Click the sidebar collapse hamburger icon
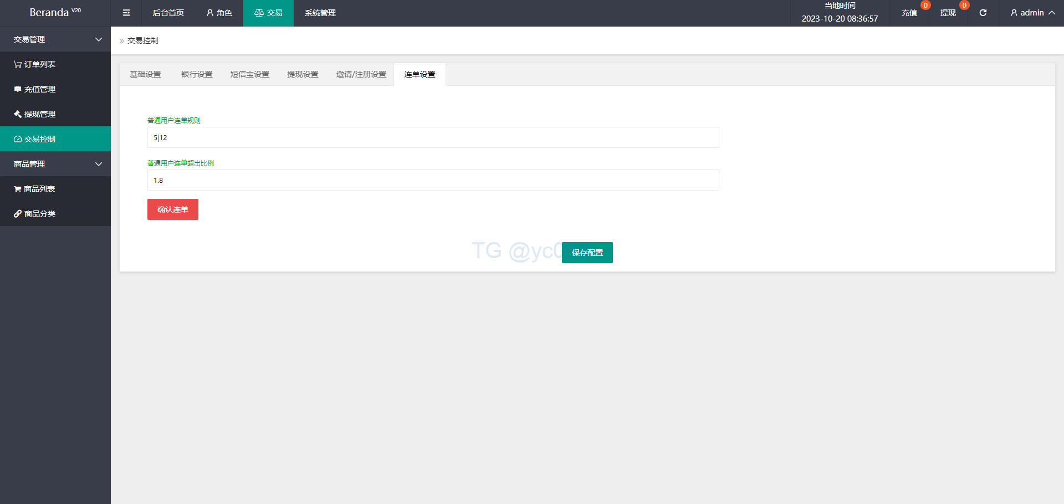Screen dimensions: 1064x504 [126, 13]
